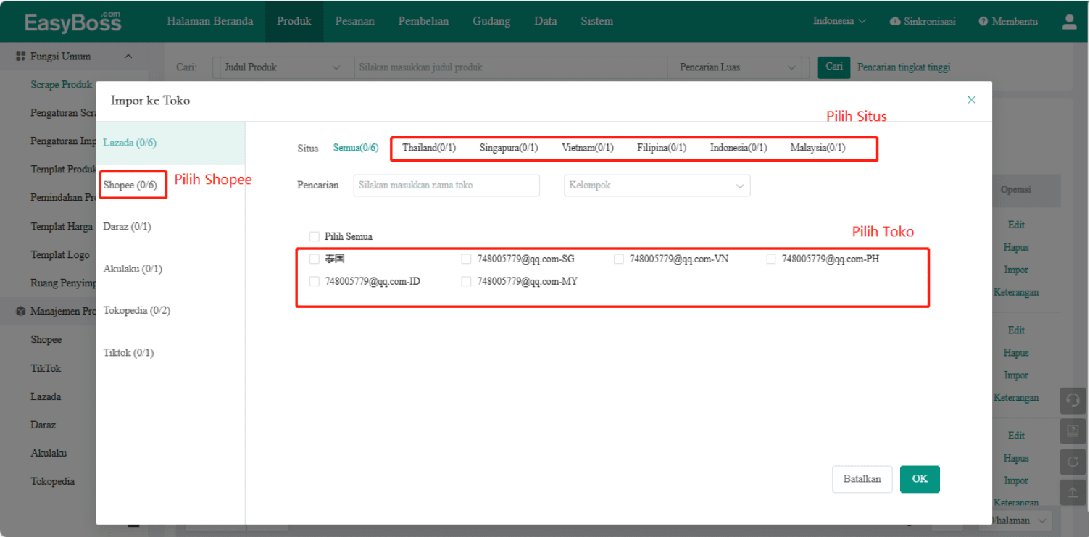Click the product title search field

point(510,67)
